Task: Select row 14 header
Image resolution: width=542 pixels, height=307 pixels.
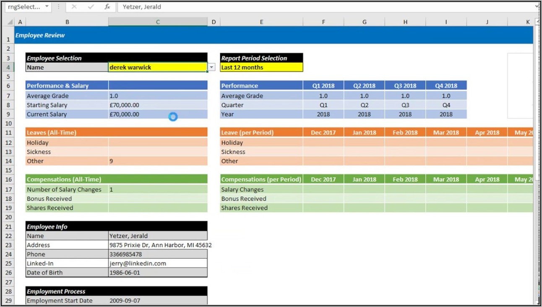Action: 8,161
